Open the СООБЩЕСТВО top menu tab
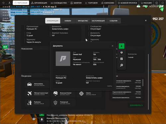The height and width of the screenshot is (124, 166). (x=59, y=3)
